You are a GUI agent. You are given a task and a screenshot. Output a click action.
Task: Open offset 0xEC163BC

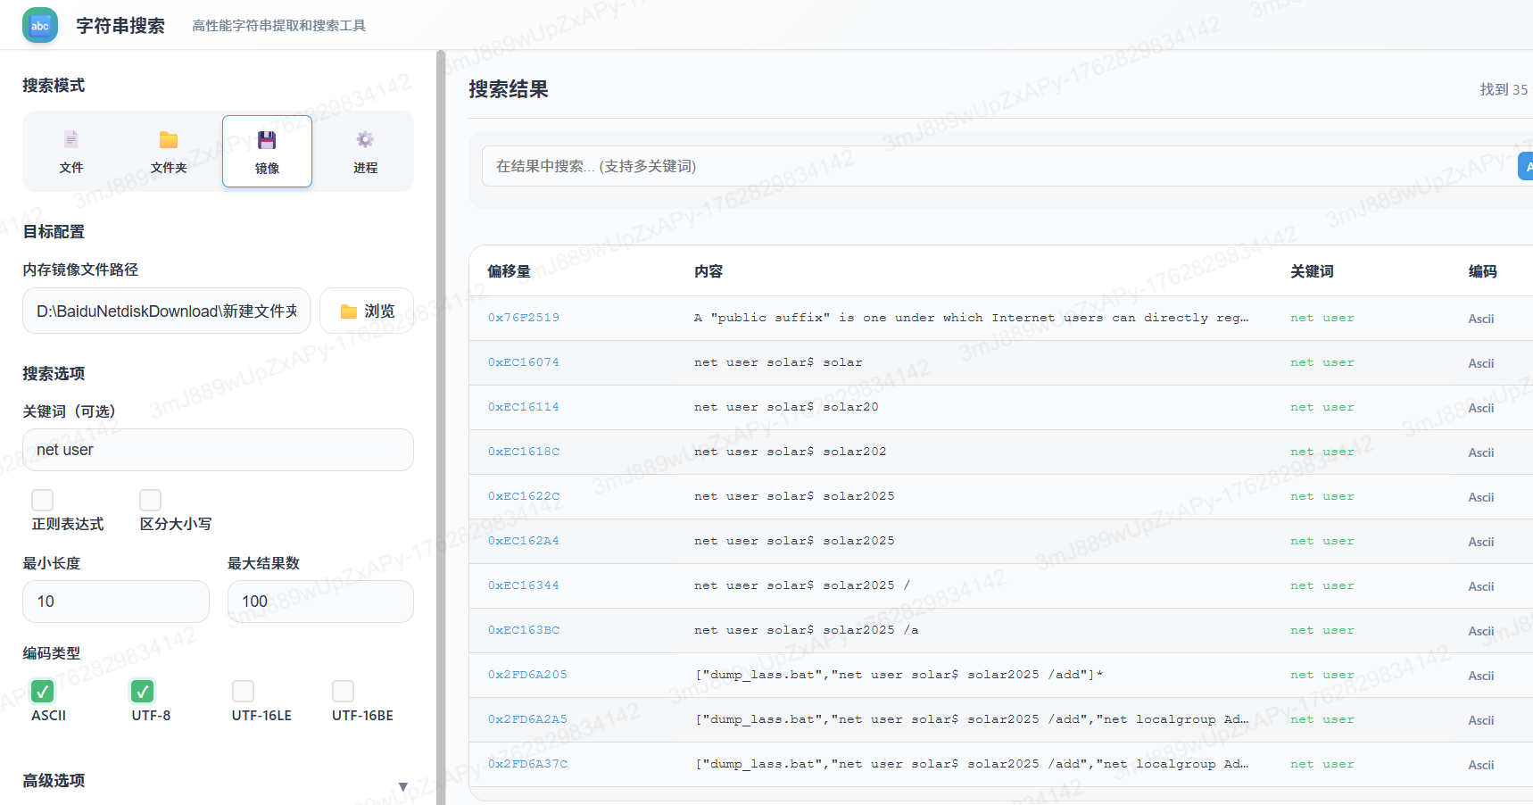[x=524, y=630]
